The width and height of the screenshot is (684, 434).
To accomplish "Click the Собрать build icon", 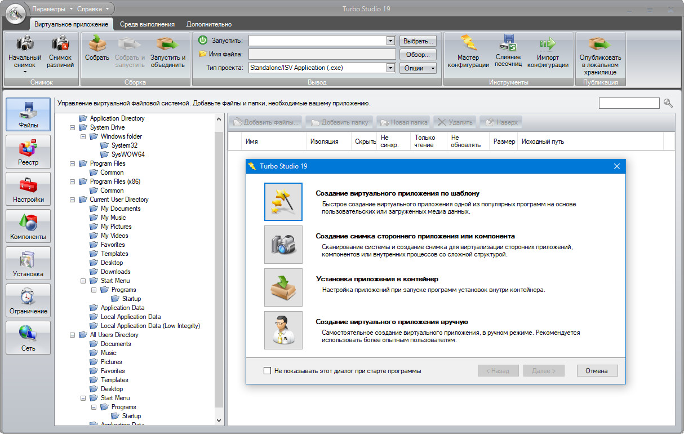I will pyautogui.click(x=97, y=44).
